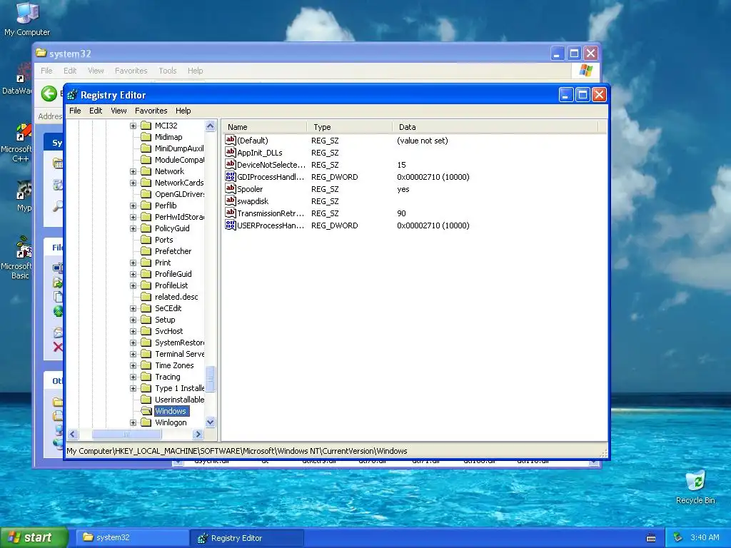Click the Prefetcher folder icon
This screenshot has height=548, width=731.
point(146,251)
